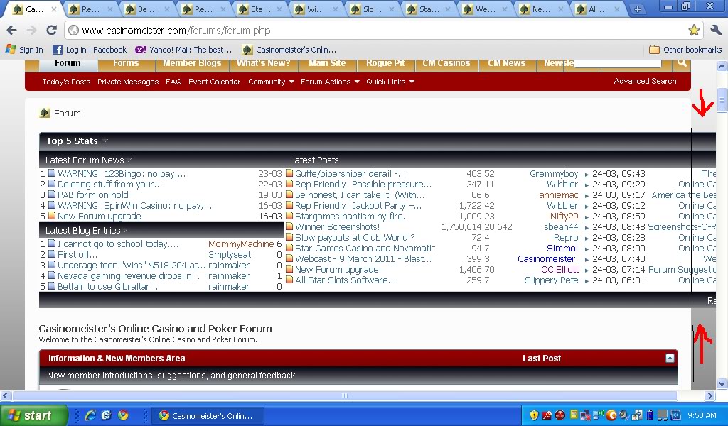This screenshot has height=426, width=728.
Task: Open the FAQ link
Action: click(x=173, y=82)
